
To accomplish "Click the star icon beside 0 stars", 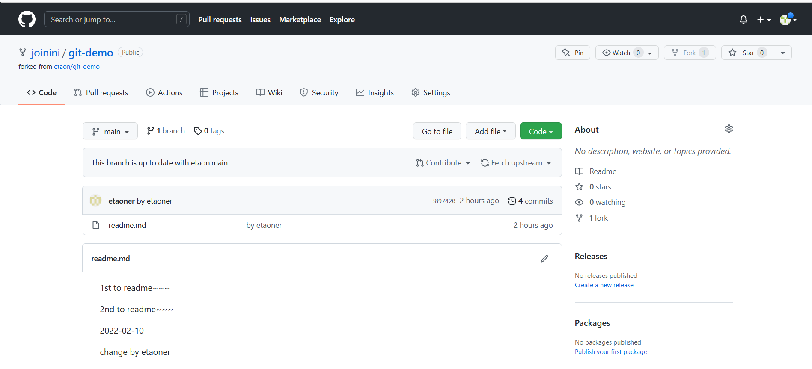I will tap(579, 187).
